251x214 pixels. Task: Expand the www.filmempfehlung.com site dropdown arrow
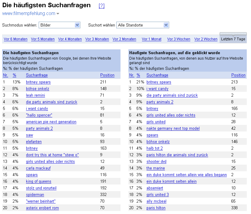[x=58, y=14]
